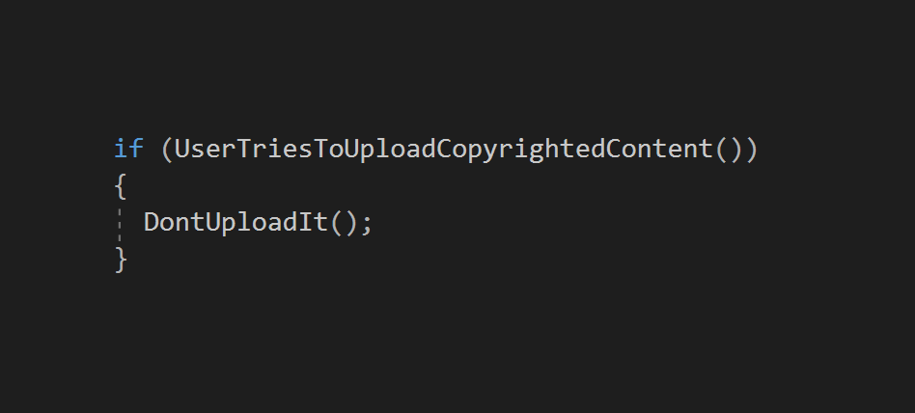Click the empty call parentheses after 'Content'
Image resolution: width=915 pixels, height=413 pixels.
[x=729, y=150]
